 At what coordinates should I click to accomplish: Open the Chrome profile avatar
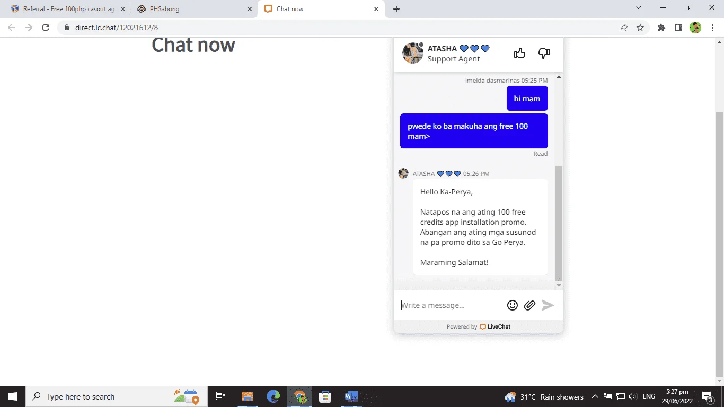(x=695, y=28)
